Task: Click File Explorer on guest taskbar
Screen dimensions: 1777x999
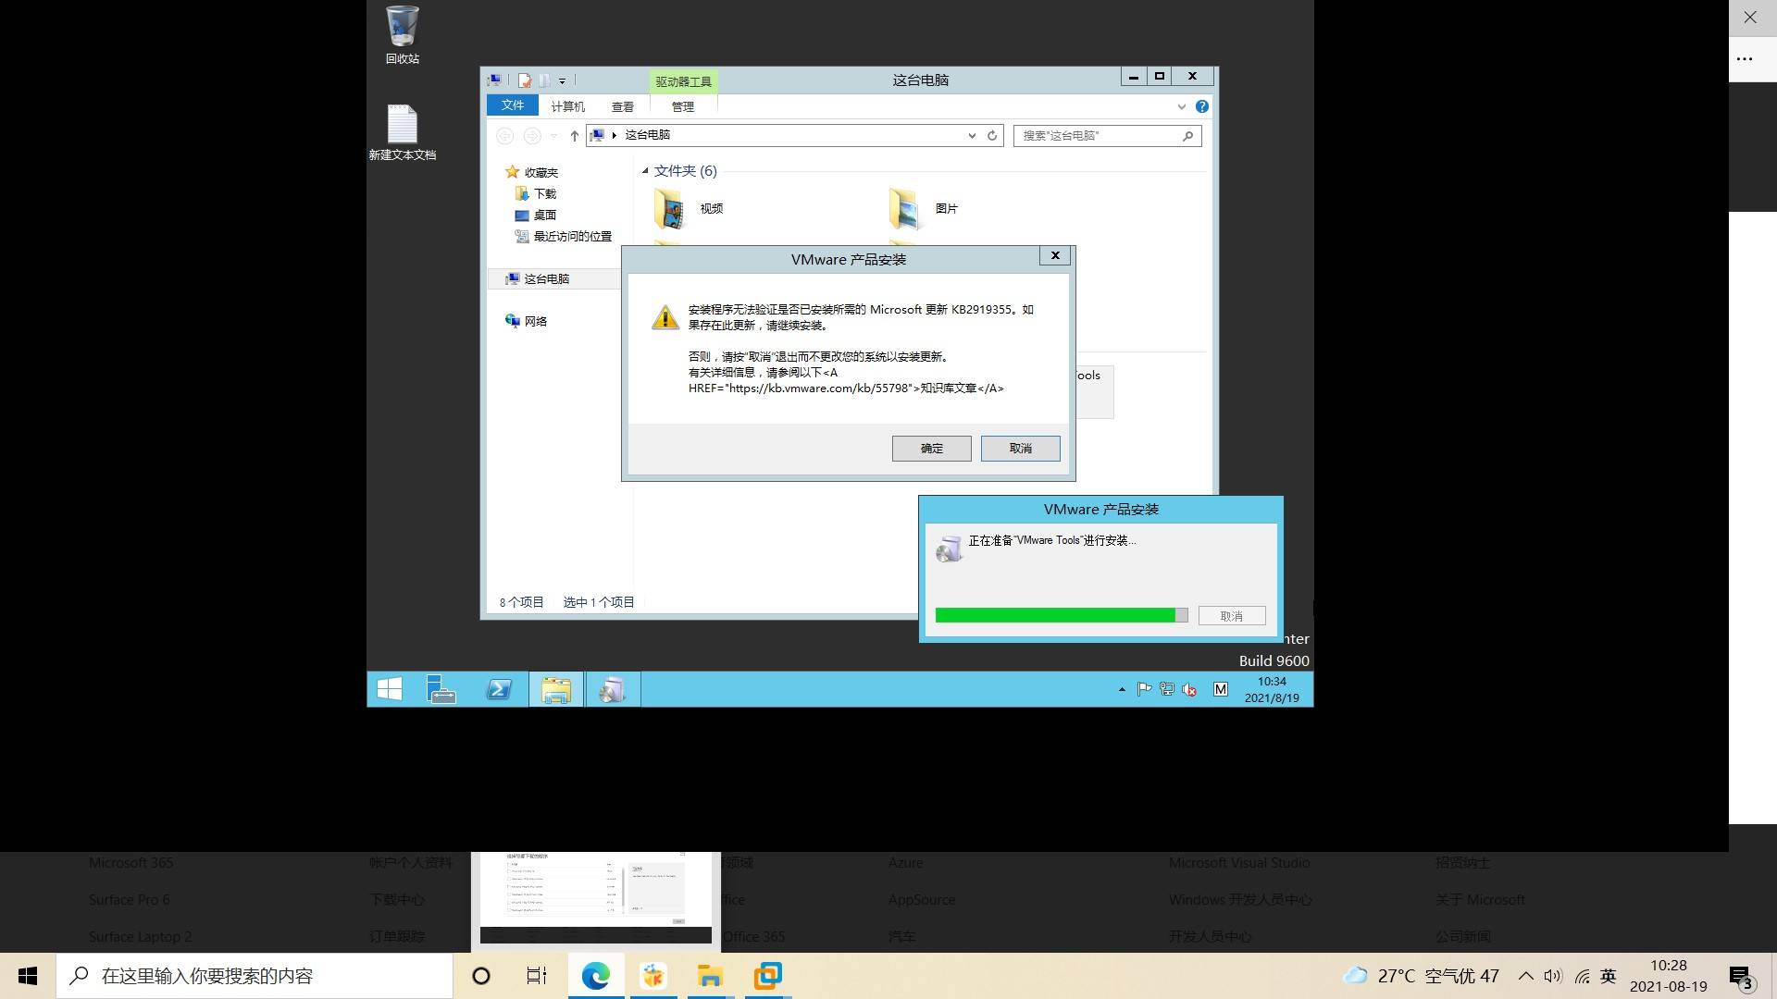Action: pos(555,690)
